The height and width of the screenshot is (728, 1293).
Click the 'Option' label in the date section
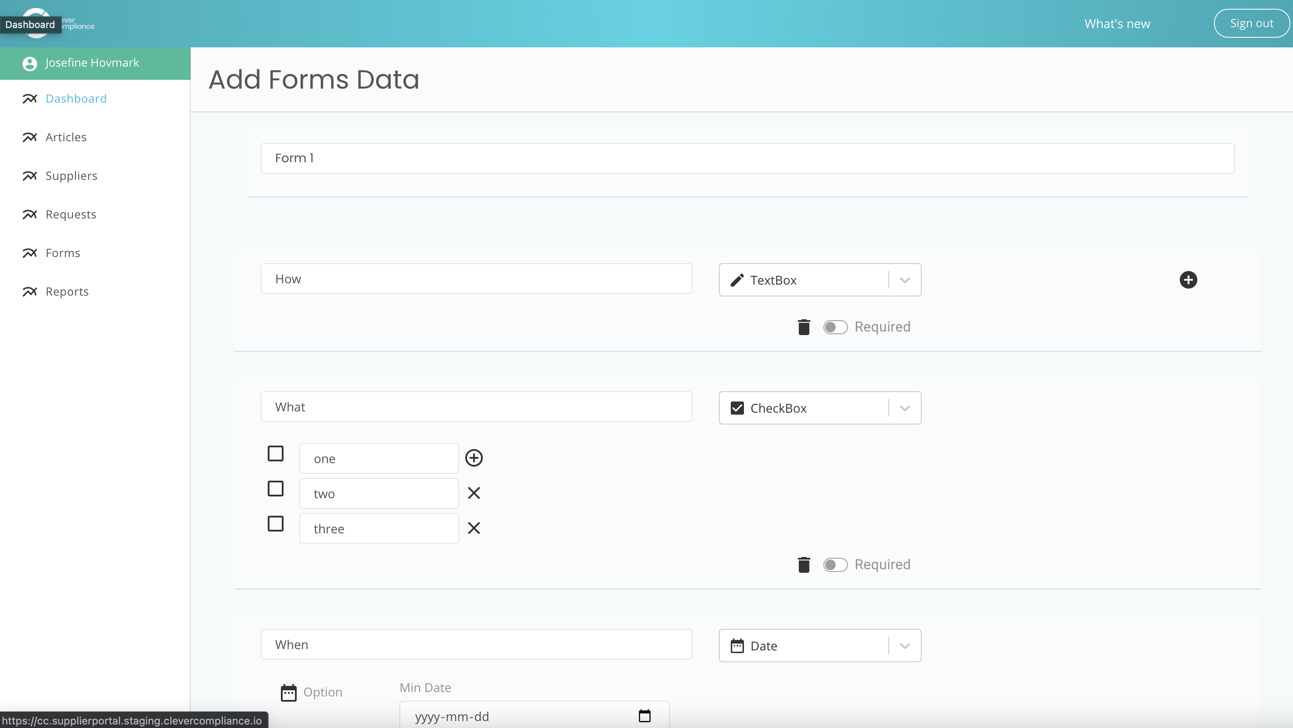(323, 692)
